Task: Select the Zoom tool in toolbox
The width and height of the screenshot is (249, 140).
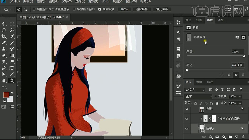Action: [x=12, y=81]
